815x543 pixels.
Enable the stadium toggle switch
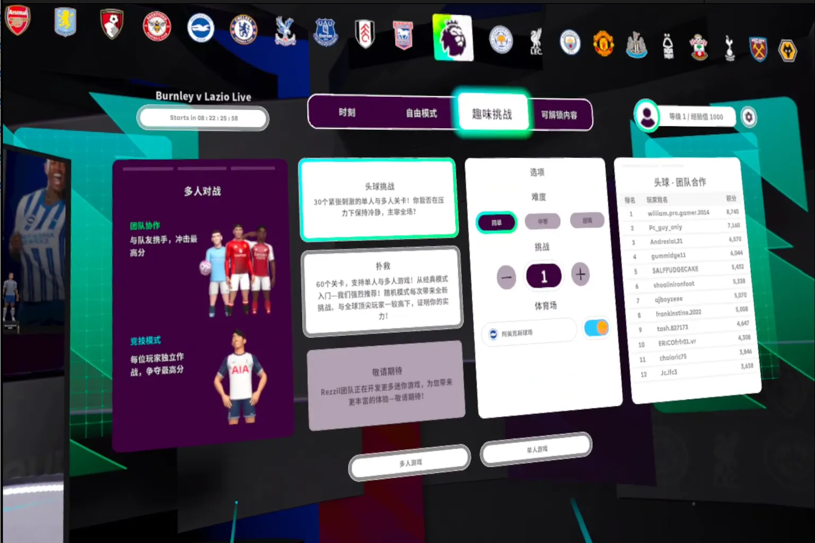tap(595, 328)
